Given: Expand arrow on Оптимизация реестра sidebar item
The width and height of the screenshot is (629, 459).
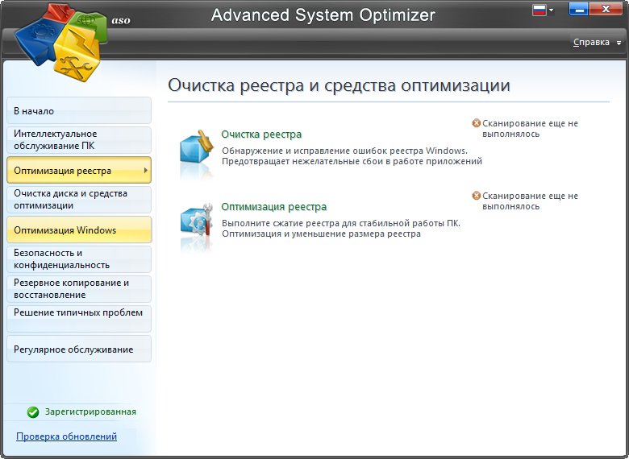Looking at the screenshot, I should pyautogui.click(x=146, y=170).
